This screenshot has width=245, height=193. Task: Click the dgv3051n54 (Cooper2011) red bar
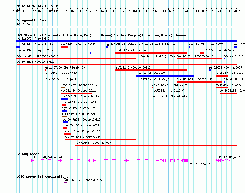[x=100, y=140]
